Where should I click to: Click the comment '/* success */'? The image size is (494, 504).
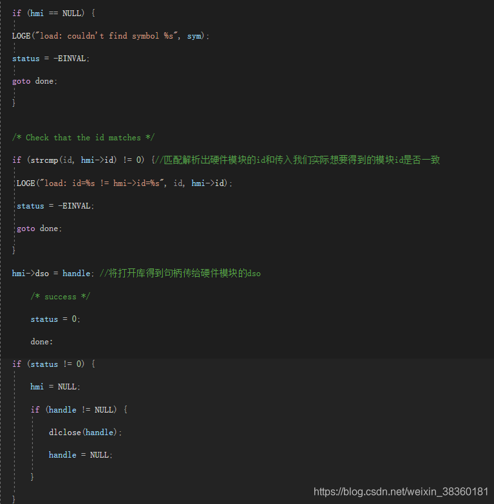(61, 296)
